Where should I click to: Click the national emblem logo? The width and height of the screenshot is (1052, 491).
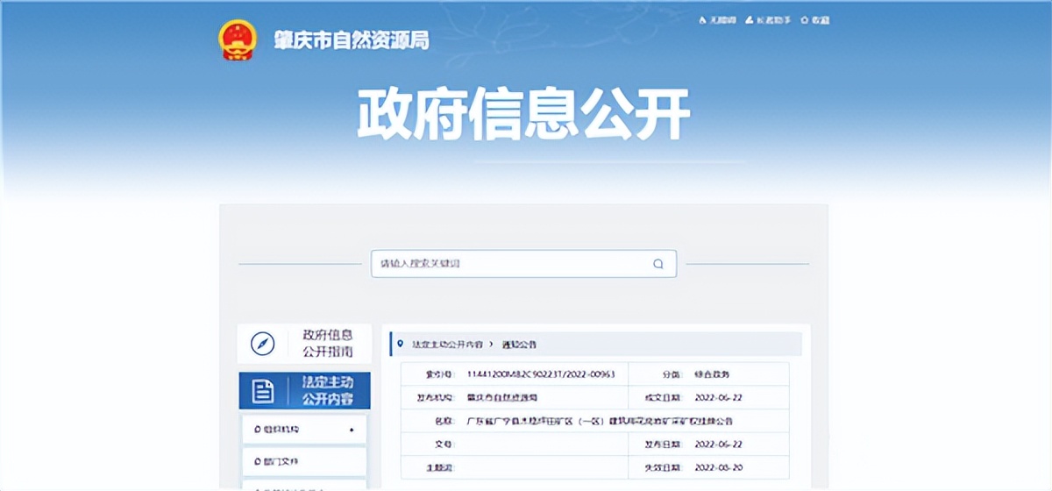click(236, 40)
